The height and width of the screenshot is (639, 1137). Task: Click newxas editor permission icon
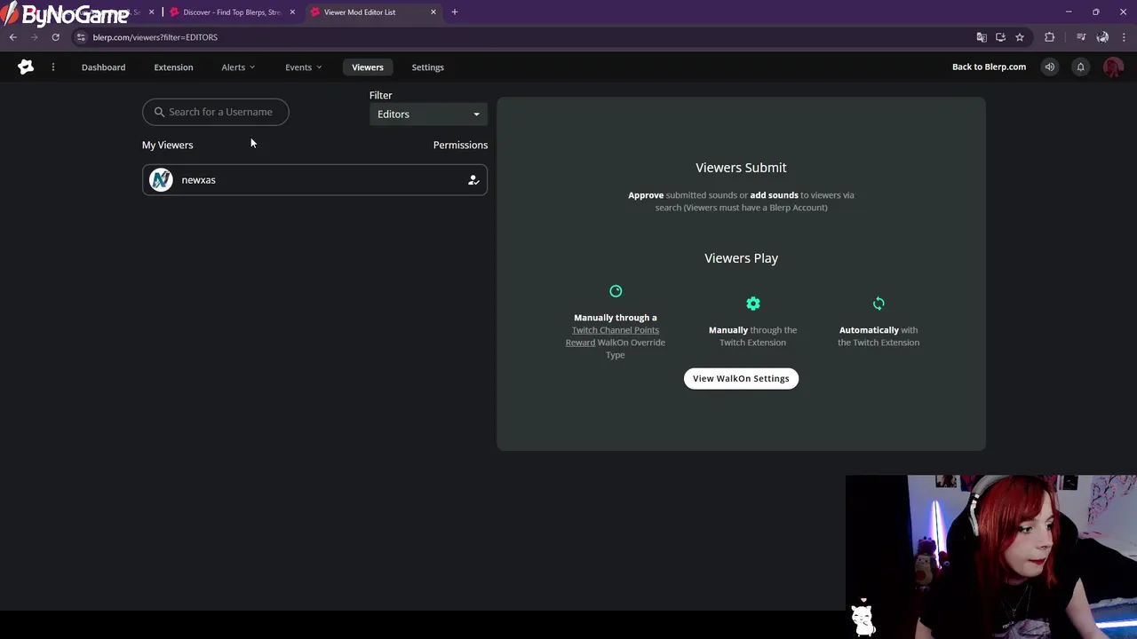point(473,180)
